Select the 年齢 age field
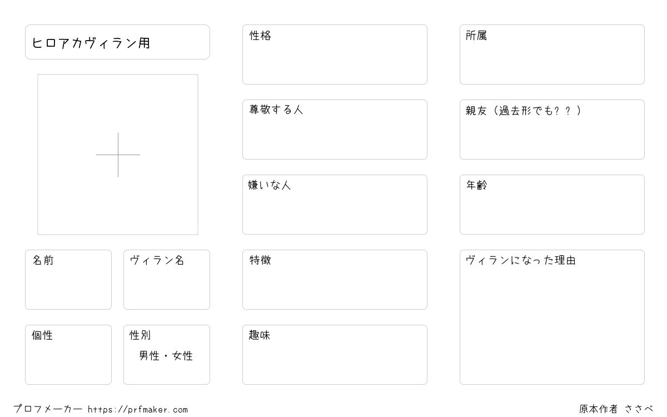This screenshot has height=417, width=667. 552,205
